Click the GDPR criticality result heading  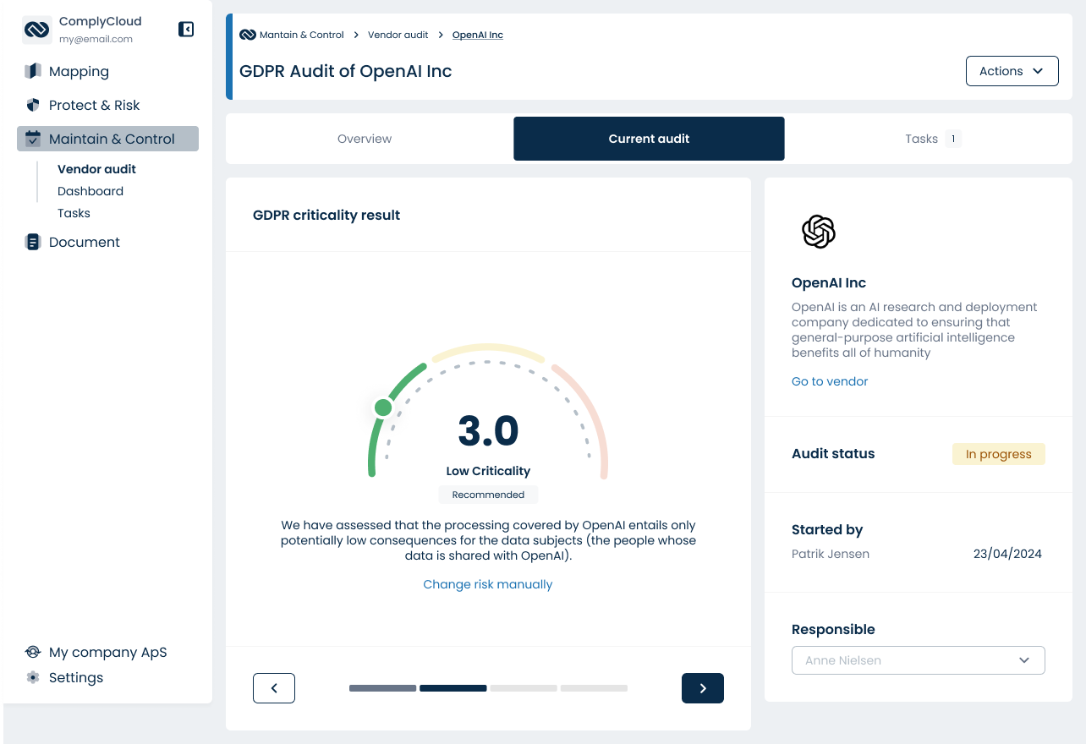coord(326,215)
